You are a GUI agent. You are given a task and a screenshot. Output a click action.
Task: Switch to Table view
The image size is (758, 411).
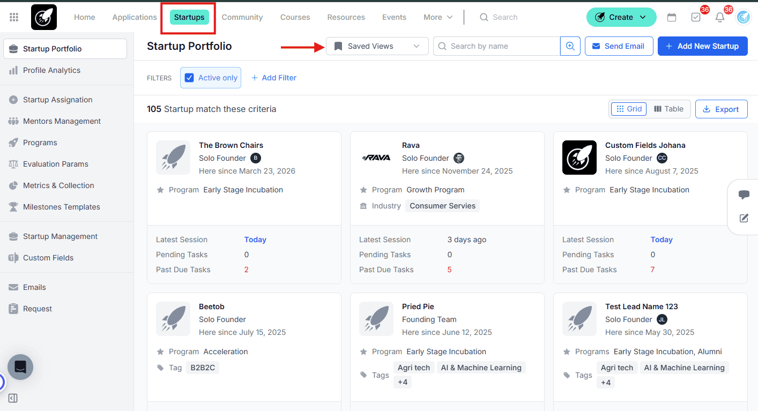pyautogui.click(x=668, y=109)
